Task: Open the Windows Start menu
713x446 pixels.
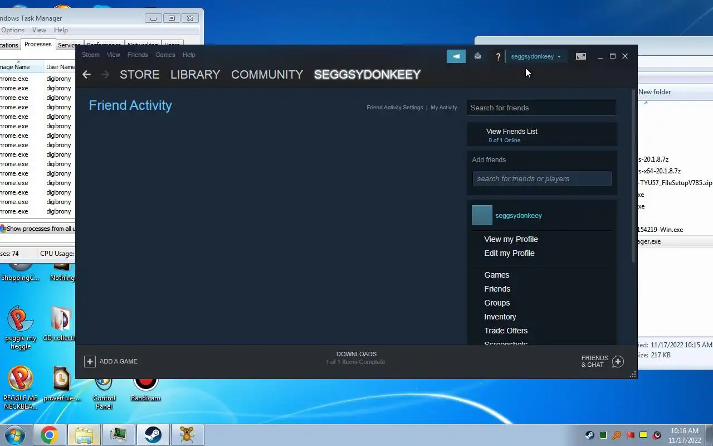Action: point(14,435)
